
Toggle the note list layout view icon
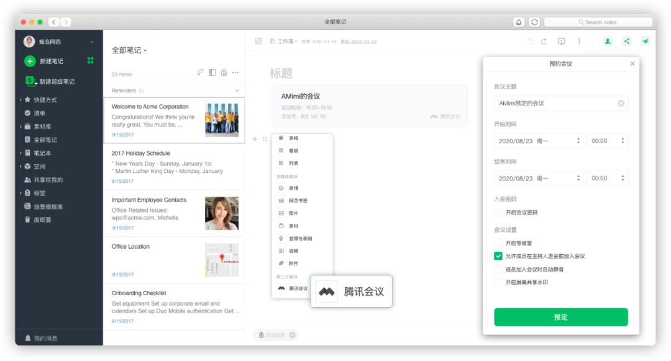point(212,73)
